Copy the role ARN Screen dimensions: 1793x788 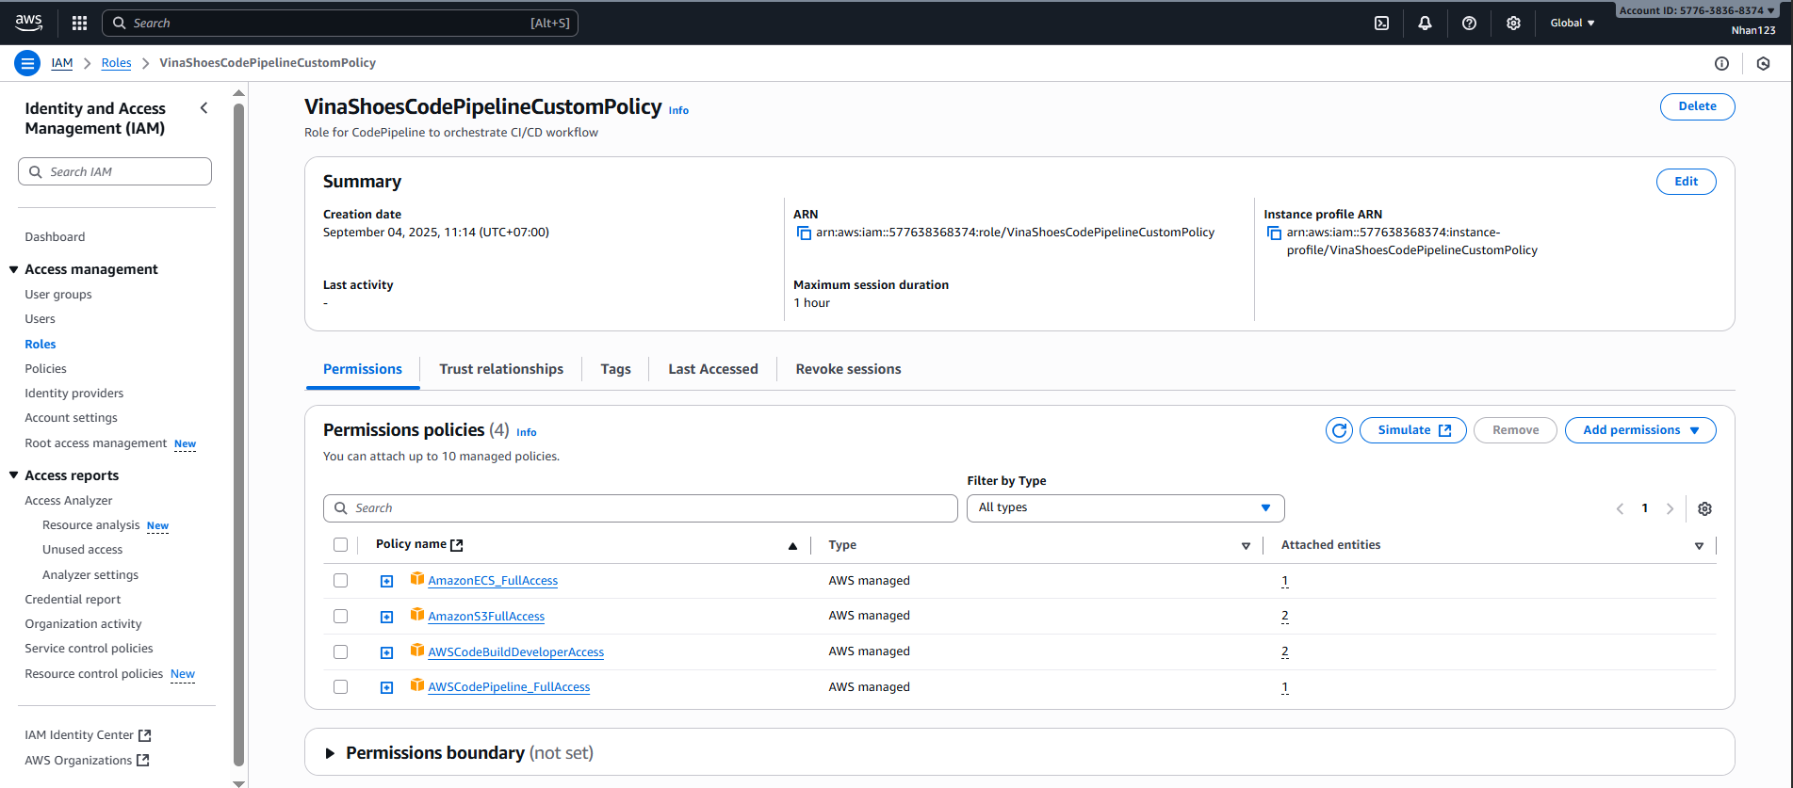(x=804, y=233)
